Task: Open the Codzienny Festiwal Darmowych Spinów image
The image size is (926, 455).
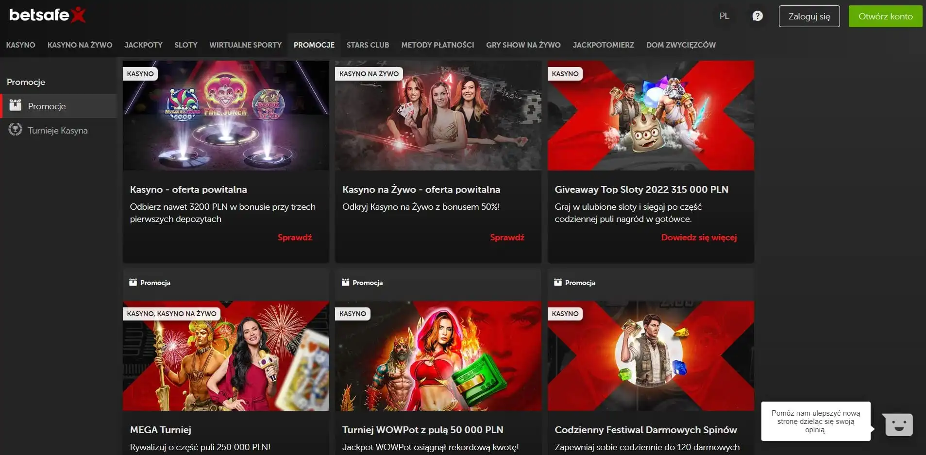Action: pos(651,356)
